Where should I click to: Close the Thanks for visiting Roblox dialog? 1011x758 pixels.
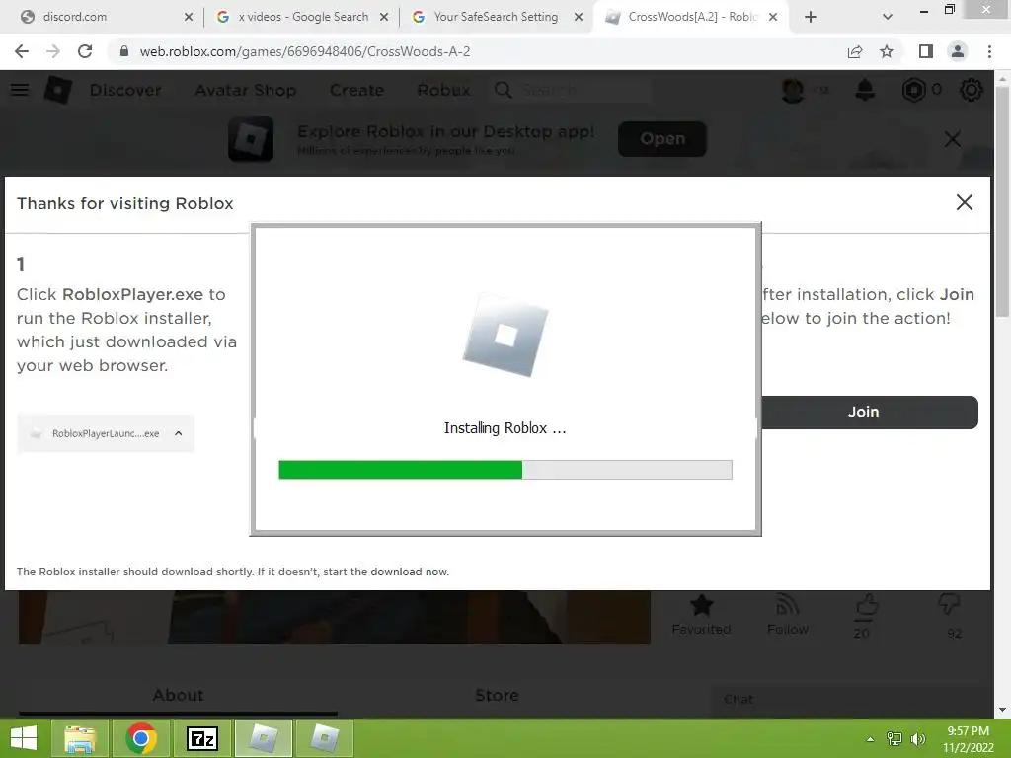[964, 202]
